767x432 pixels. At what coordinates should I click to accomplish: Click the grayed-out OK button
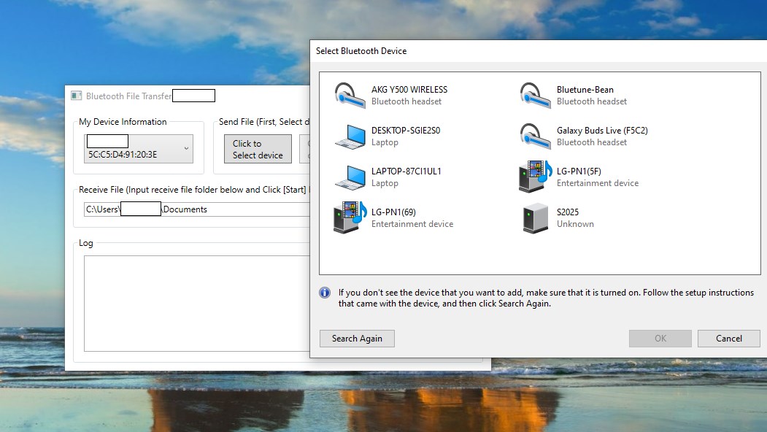point(660,339)
